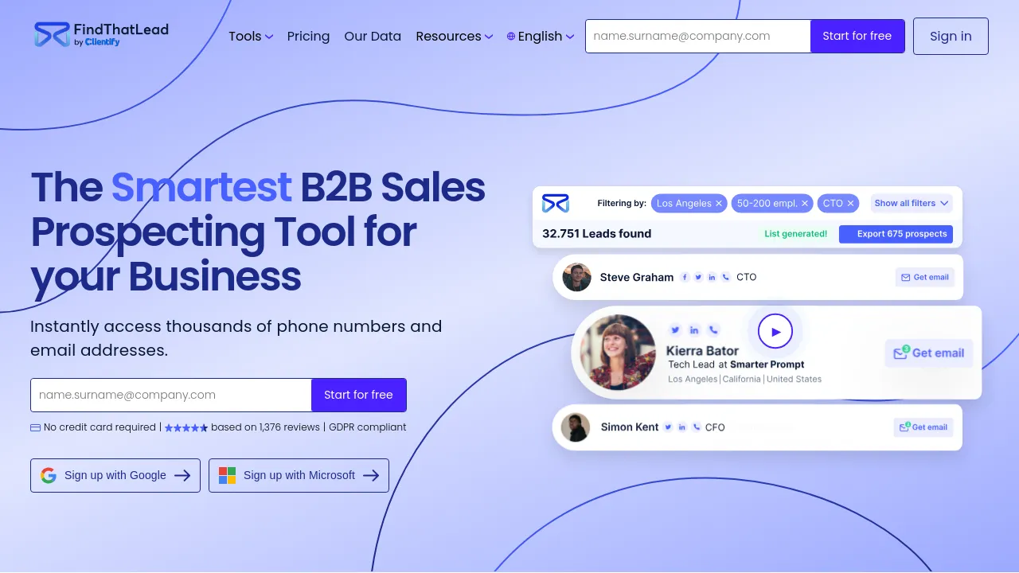Sign up with Microsoft

299,475
